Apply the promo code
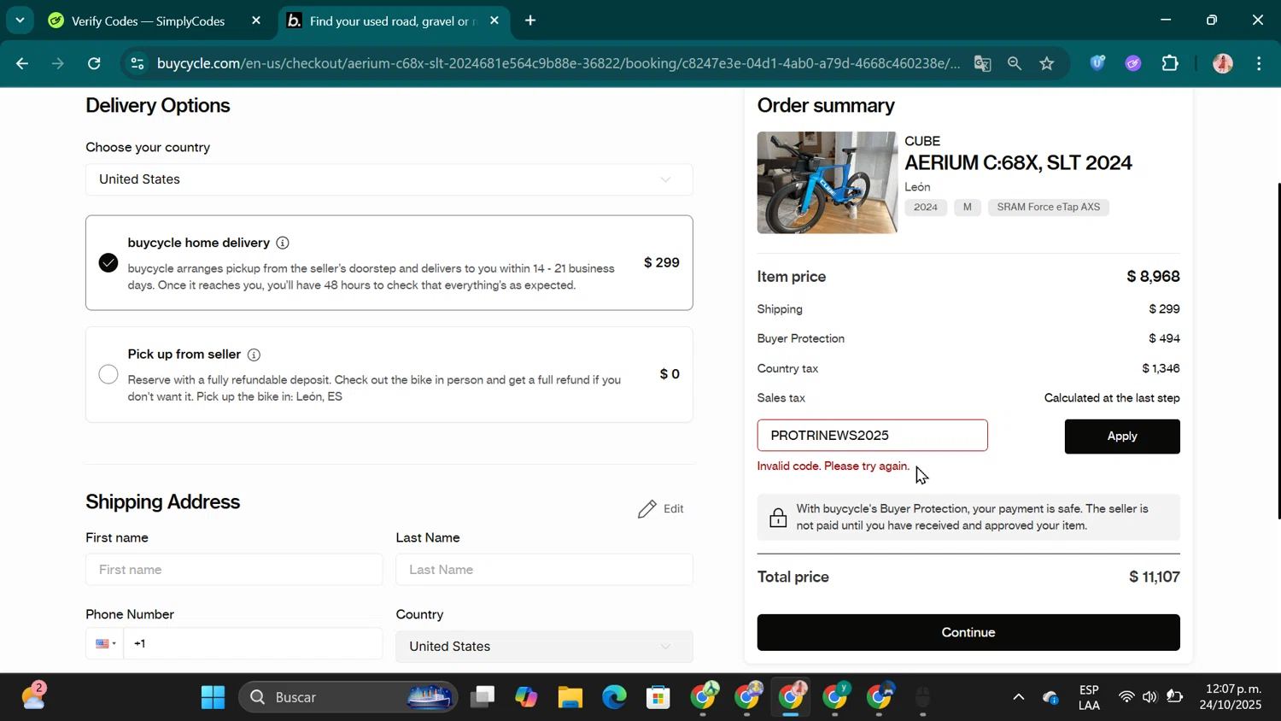Screen dimensions: 1281x721 tap(1122, 437)
